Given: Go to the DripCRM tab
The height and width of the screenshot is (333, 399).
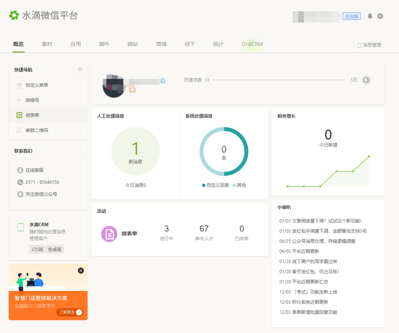Looking at the screenshot, I should tap(252, 44).
